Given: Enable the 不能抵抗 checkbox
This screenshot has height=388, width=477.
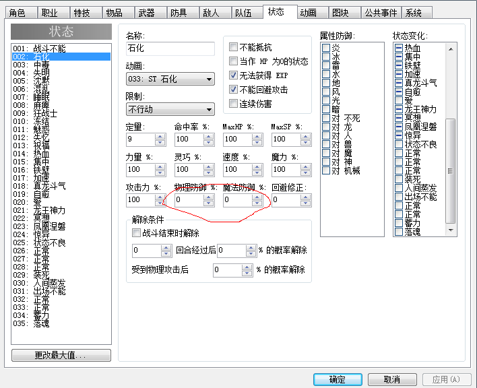Looking at the screenshot, I should (x=233, y=47).
